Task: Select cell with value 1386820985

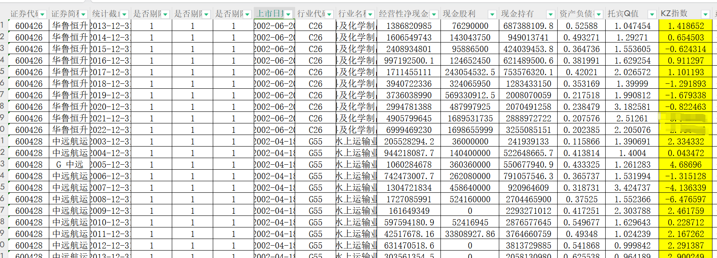Action: coord(409,26)
